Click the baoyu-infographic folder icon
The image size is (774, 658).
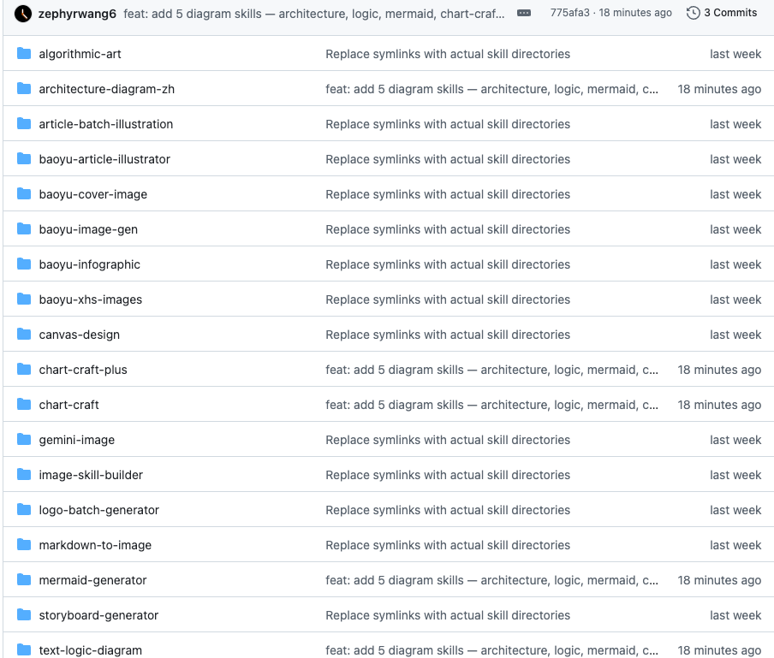(x=24, y=264)
